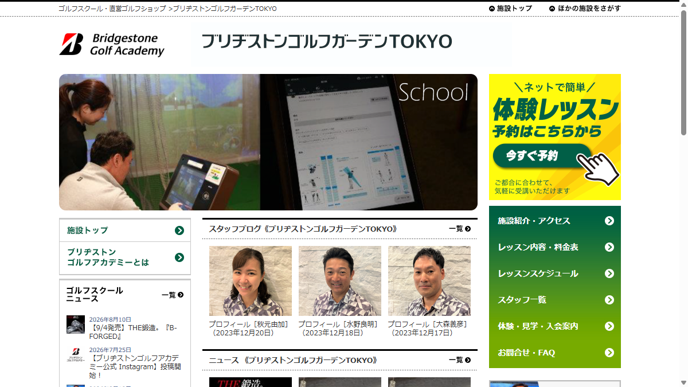Click white arrow on 施設紹介・アクセス
The width and height of the screenshot is (688, 387).
point(609,221)
